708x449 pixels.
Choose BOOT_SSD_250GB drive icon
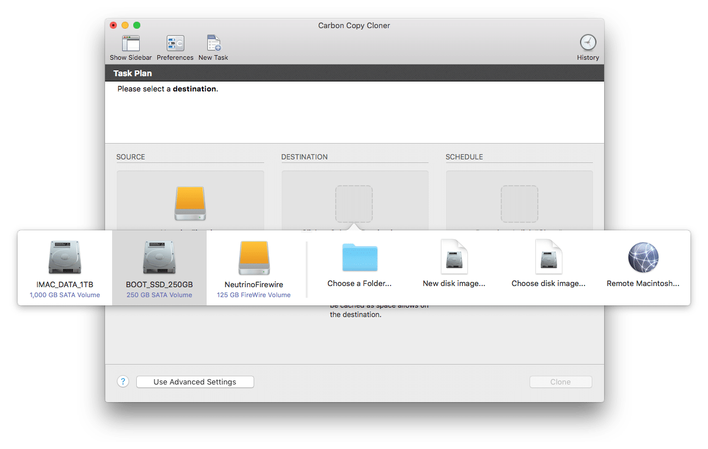point(159,258)
